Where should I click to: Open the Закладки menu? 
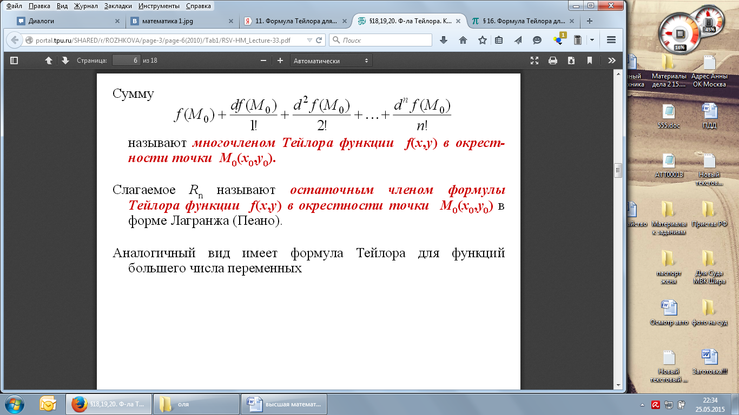[119, 6]
